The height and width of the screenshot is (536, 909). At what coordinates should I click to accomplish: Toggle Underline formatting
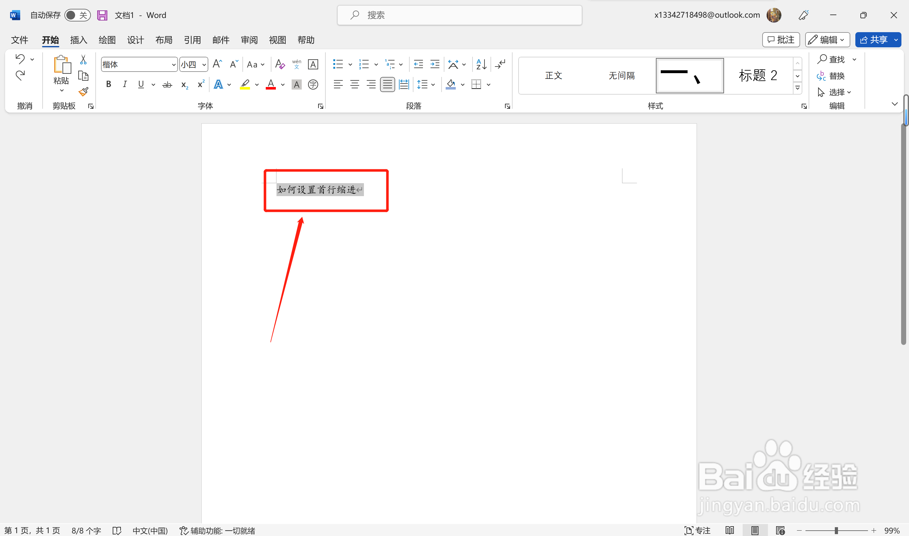[x=141, y=84]
